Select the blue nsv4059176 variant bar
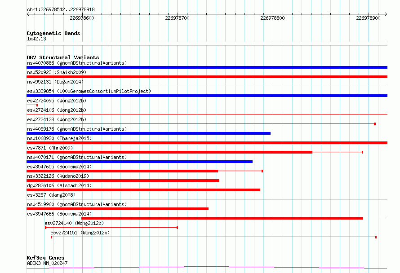This screenshot has height=273, width=400. [148, 133]
